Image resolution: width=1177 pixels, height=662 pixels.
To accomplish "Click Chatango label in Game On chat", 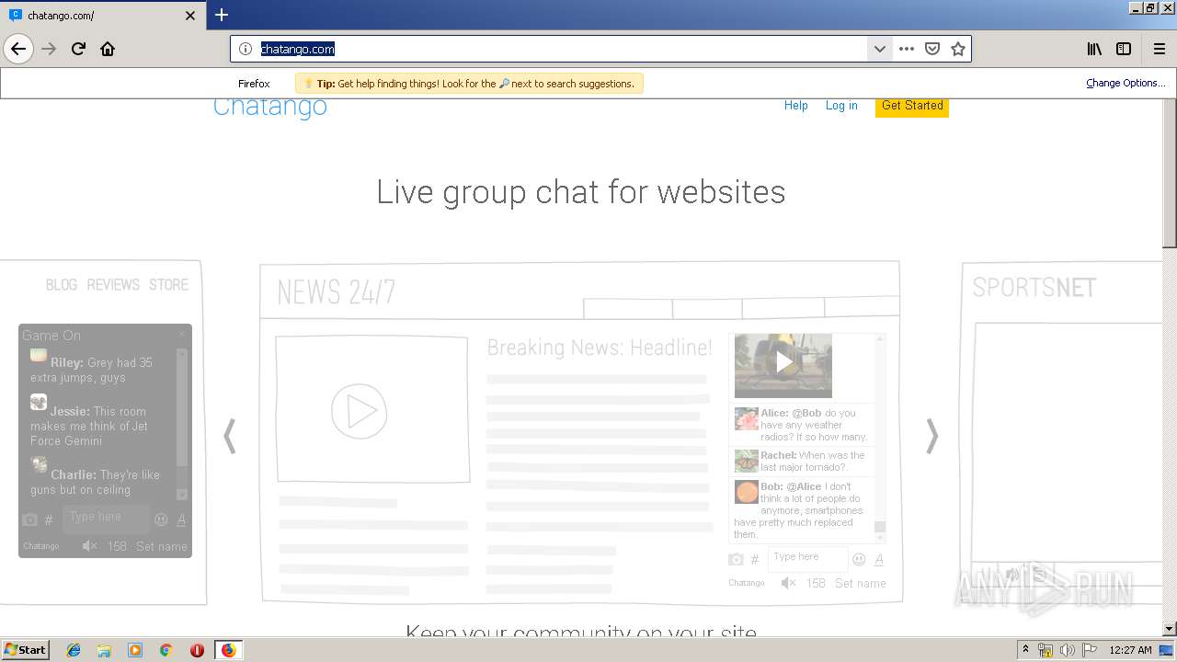I will point(41,546).
